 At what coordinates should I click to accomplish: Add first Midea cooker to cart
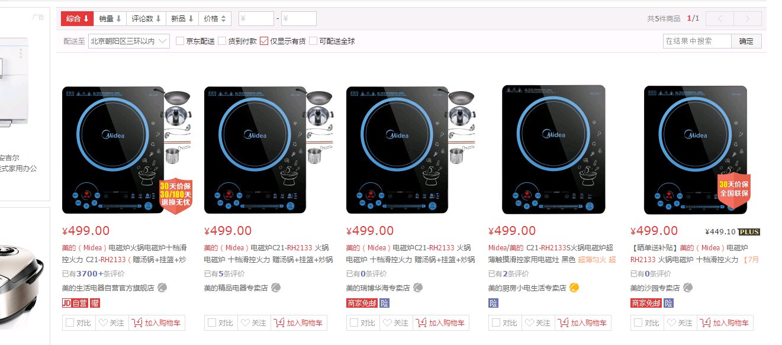157,323
